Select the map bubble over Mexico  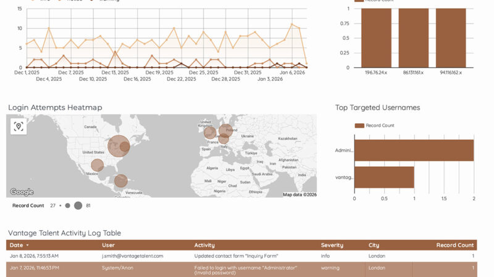(98, 165)
